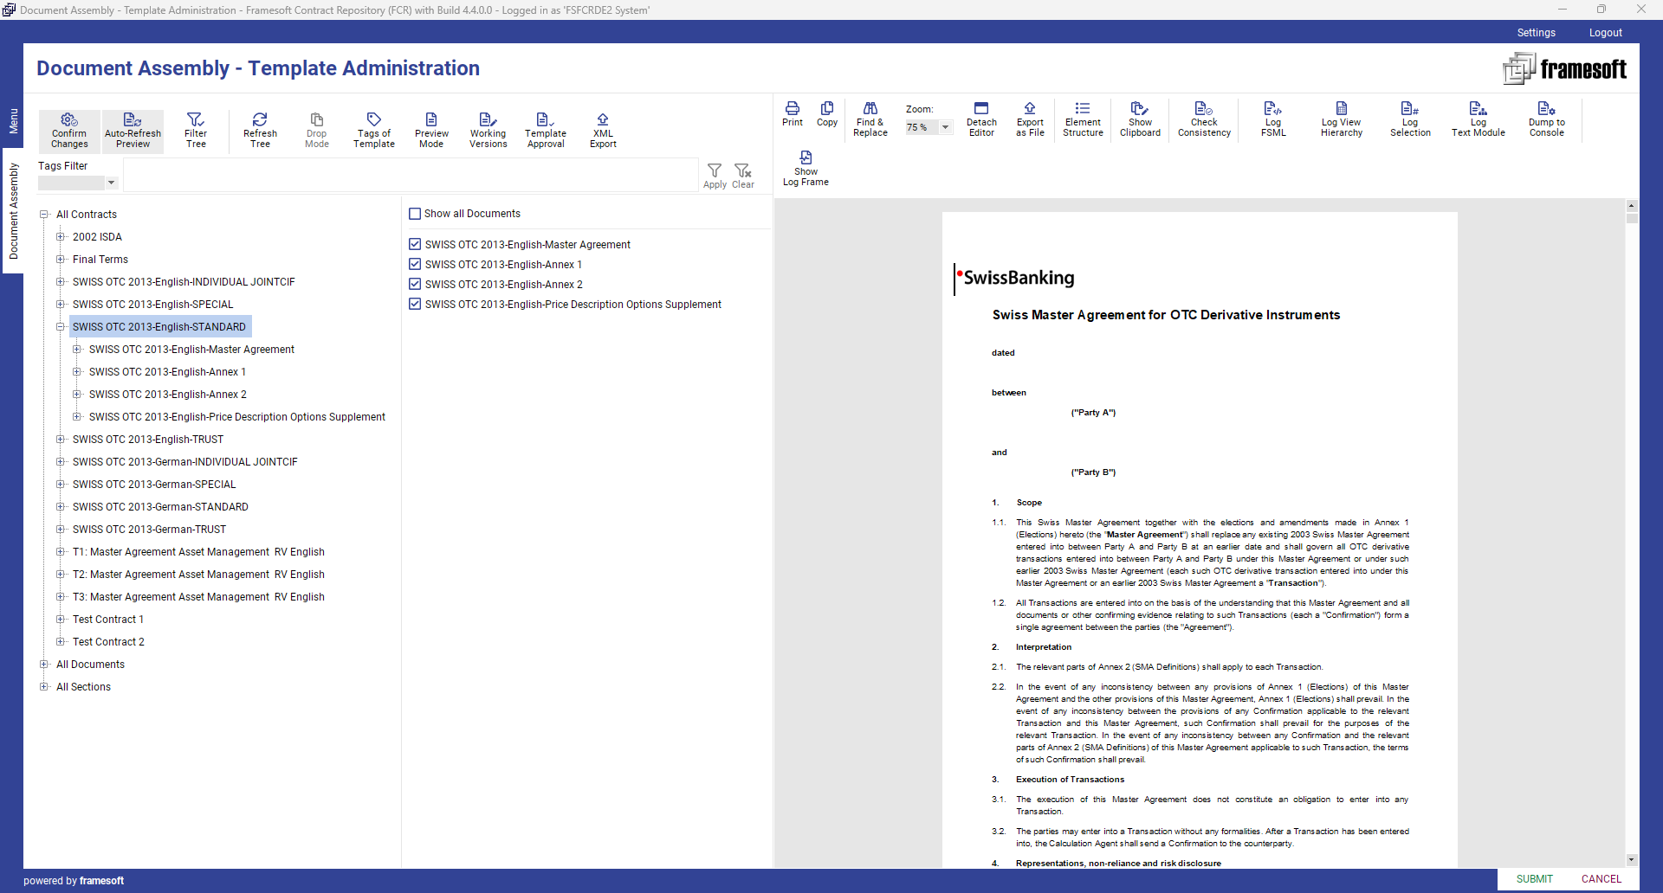
Task: Click the tags filter text field
Action: click(x=411, y=176)
